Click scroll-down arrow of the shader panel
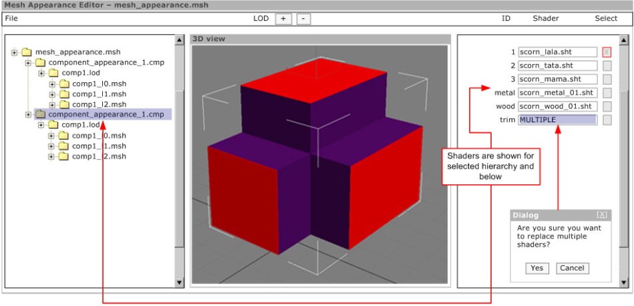Image resolution: width=634 pixels, height=306 pixels. (x=625, y=283)
